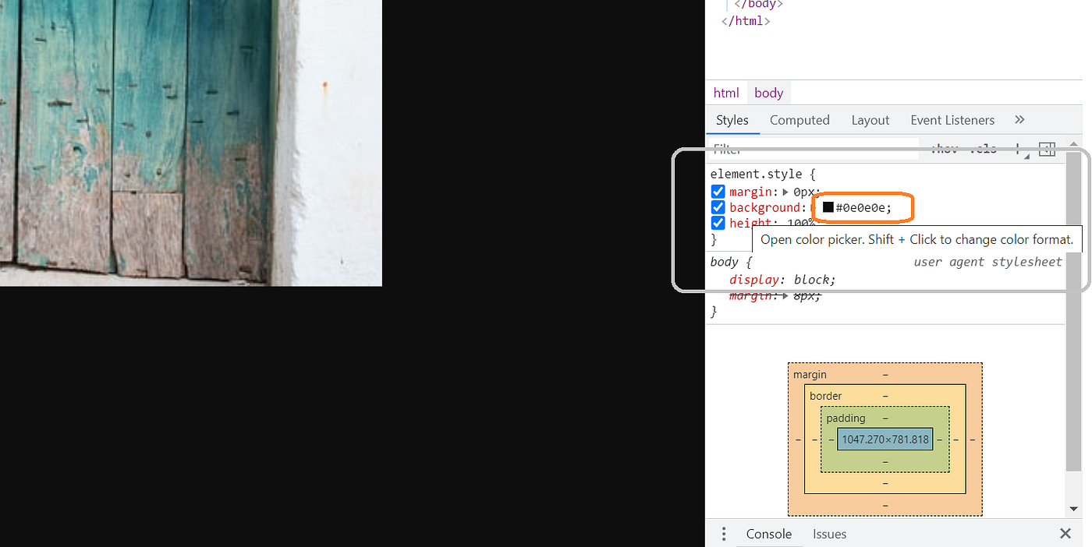Expand the margin shorthand property arrow

tap(786, 192)
